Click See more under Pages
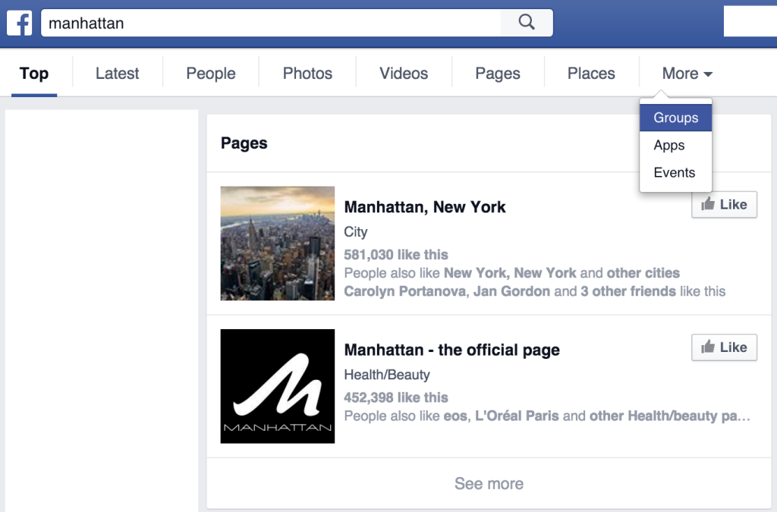 [489, 483]
